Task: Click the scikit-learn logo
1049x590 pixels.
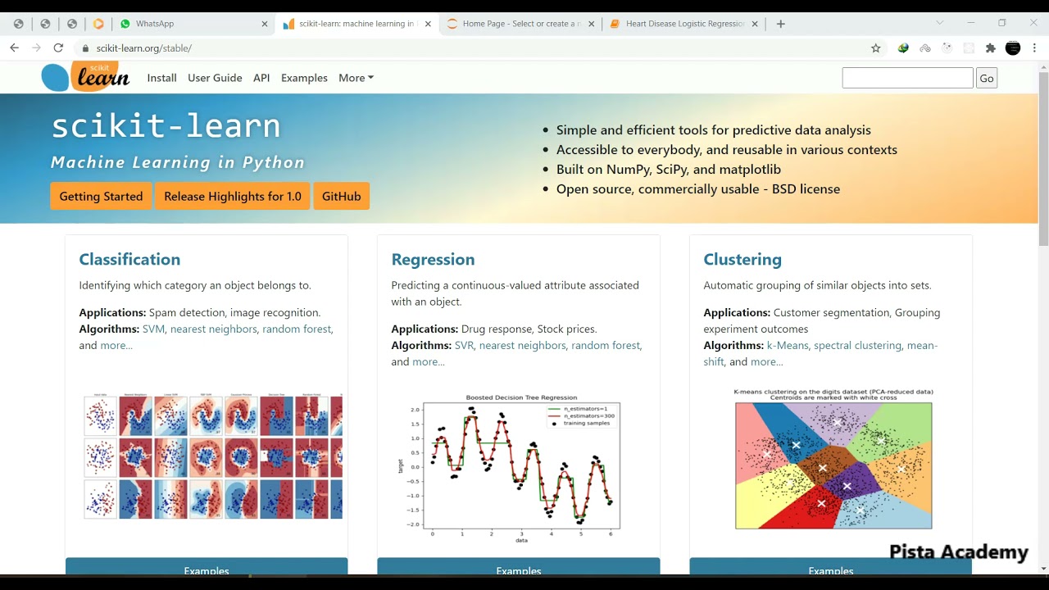Action: click(85, 77)
